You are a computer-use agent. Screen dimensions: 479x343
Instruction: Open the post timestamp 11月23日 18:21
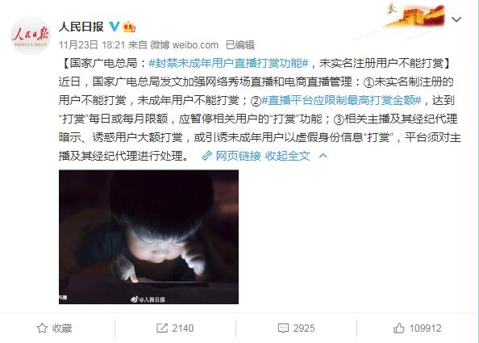click(x=92, y=45)
